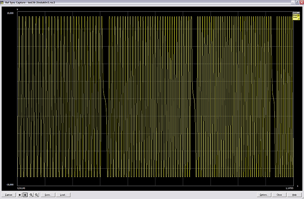The image size is (304, 199).
Task: Click the 1,14795 end time label
Action: (290, 188)
